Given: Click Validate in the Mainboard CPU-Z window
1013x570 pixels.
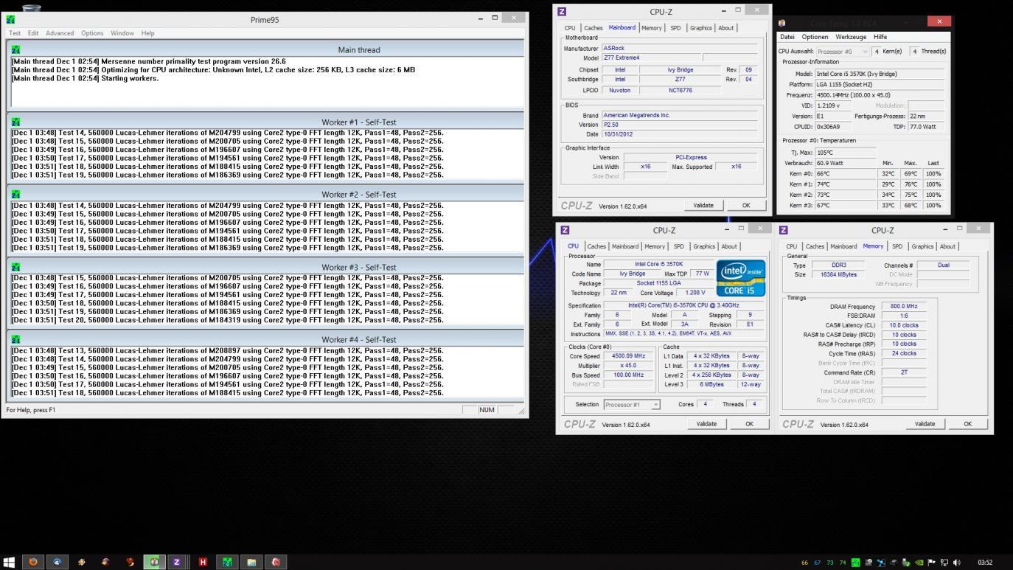Looking at the screenshot, I should point(703,205).
